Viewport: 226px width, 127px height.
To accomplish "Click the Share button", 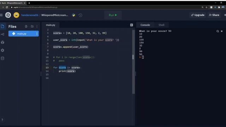I will tap(214, 15).
